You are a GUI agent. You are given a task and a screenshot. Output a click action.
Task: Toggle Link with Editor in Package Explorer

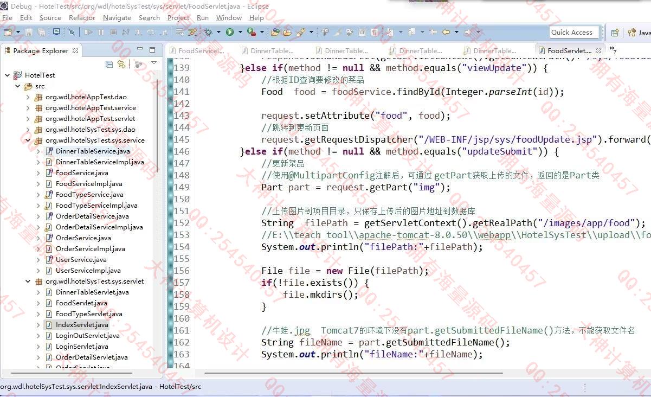pyautogui.click(x=121, y=64)
